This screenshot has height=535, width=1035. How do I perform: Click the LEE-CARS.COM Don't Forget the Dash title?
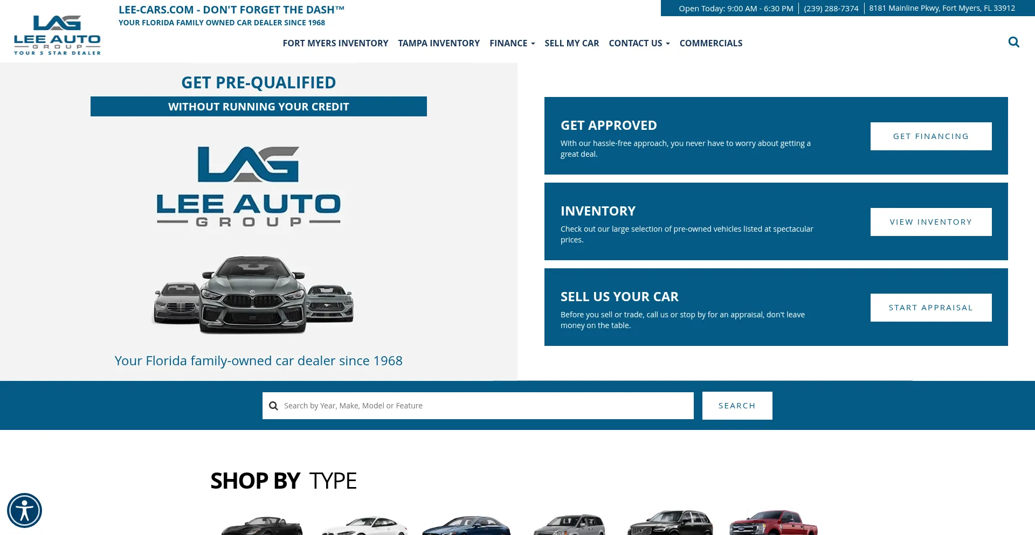click(x=231, y=10)
